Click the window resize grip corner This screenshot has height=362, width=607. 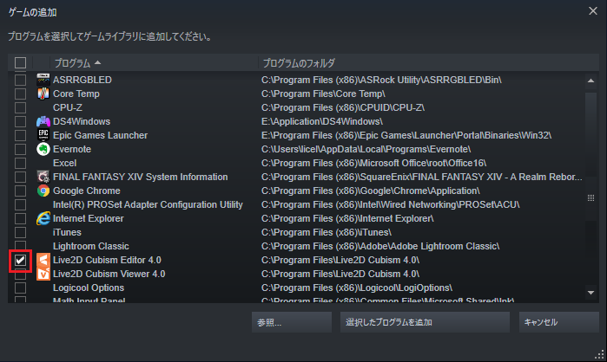coord(599,354)
